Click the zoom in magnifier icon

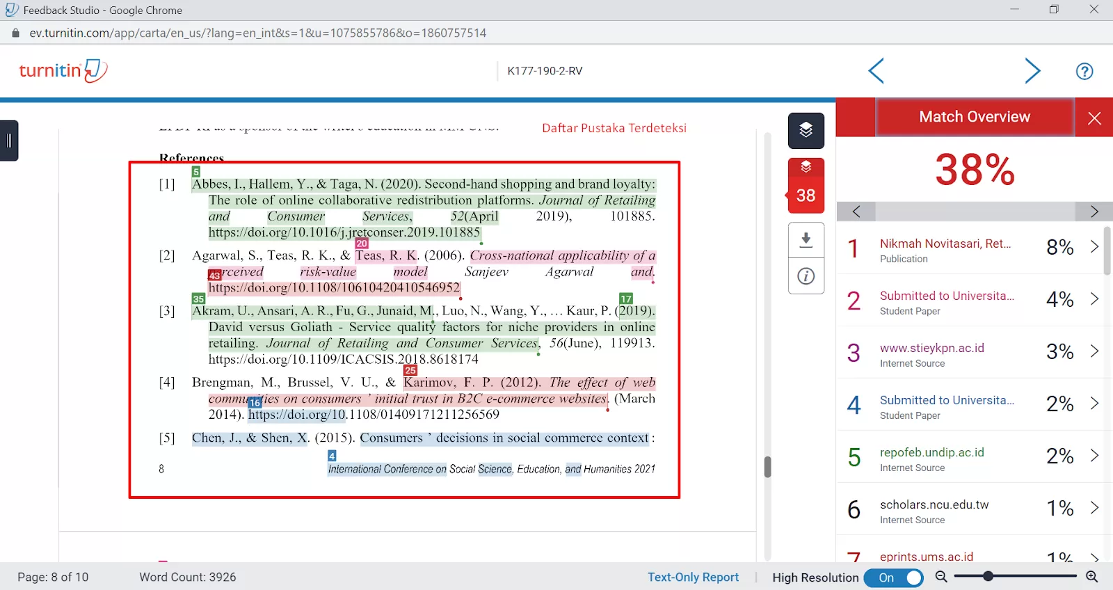pyautogui.click(x=1091, y=577)
